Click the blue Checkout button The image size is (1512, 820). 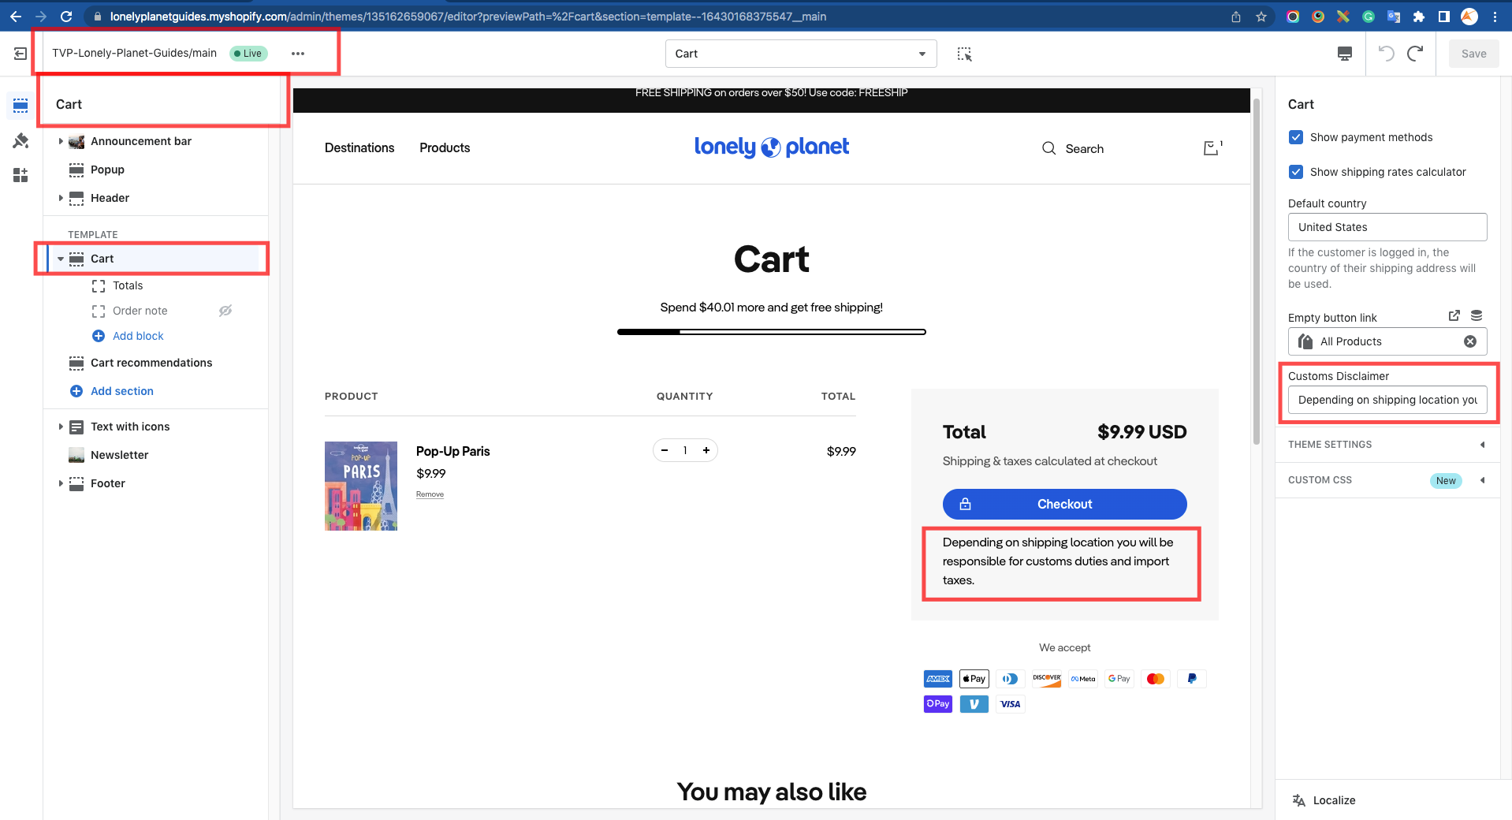[x=1064, y=504]
